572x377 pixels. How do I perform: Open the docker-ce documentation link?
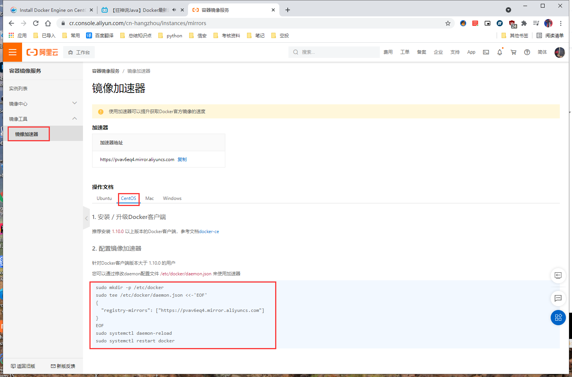[x=209, y=232]
